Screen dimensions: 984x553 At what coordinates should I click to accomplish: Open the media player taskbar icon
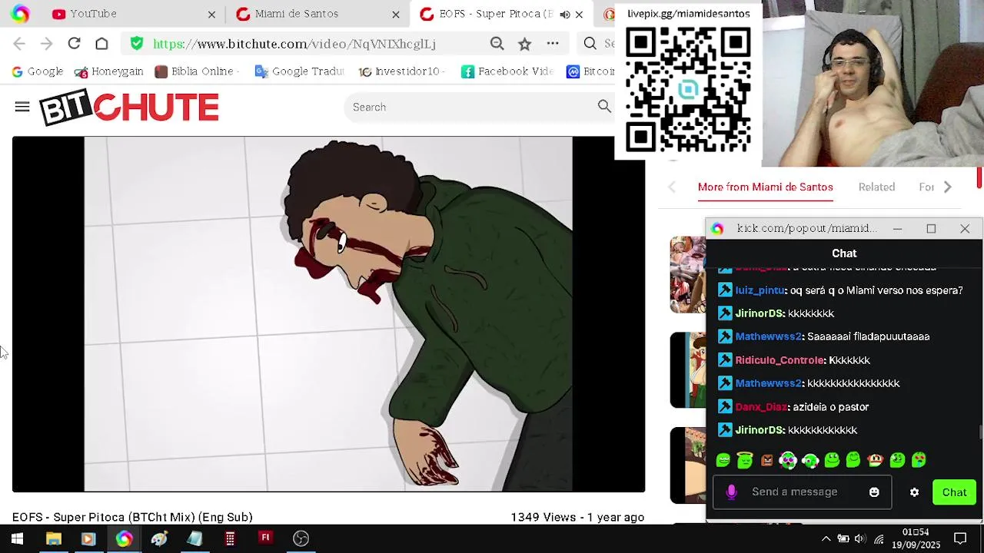[x=88, y=538]
